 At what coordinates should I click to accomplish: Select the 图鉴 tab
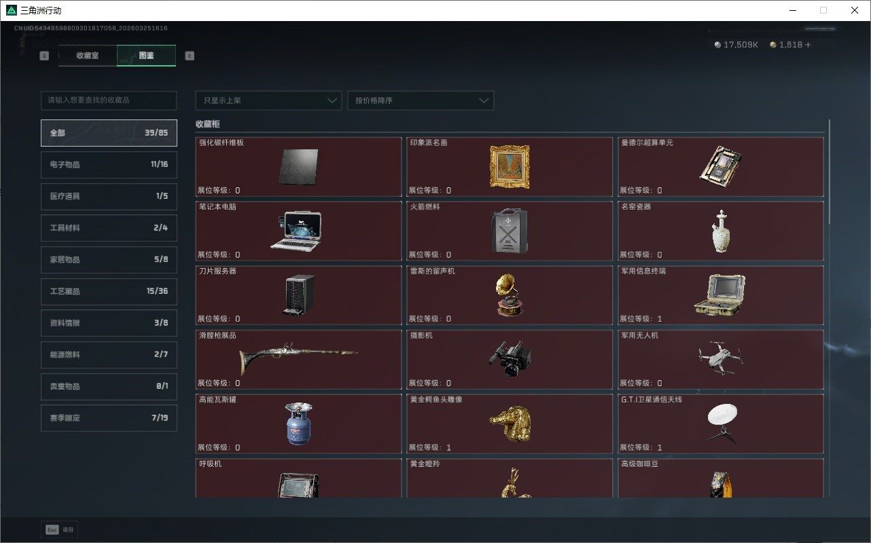146,56
